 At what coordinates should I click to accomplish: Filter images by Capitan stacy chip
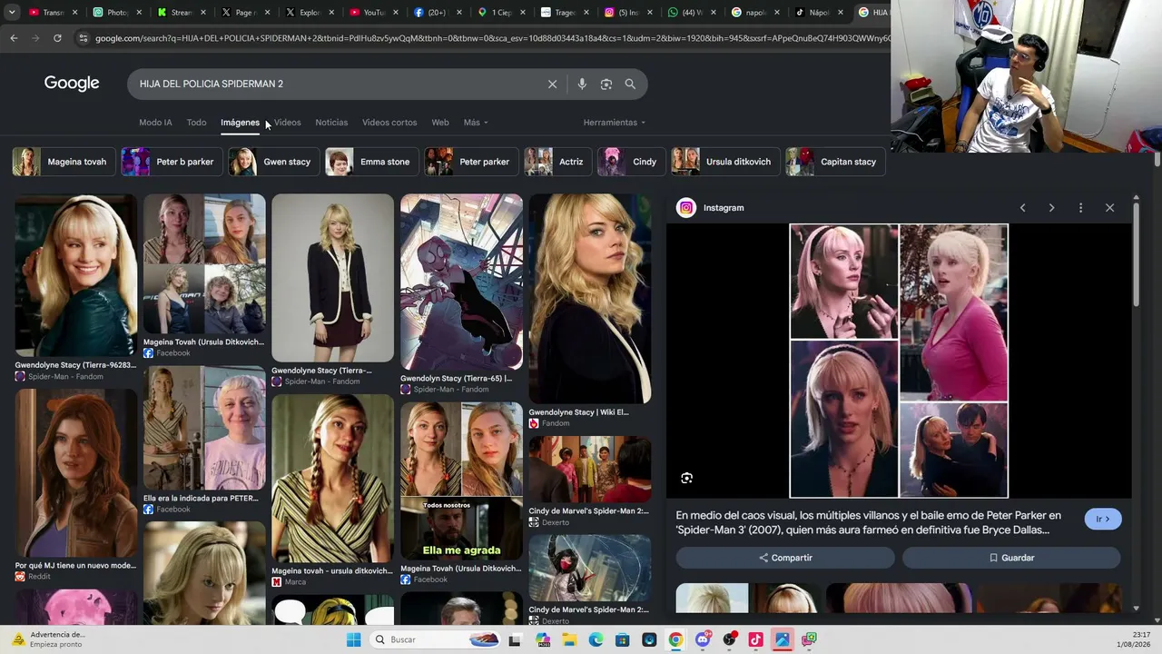(x=835, y=162)
